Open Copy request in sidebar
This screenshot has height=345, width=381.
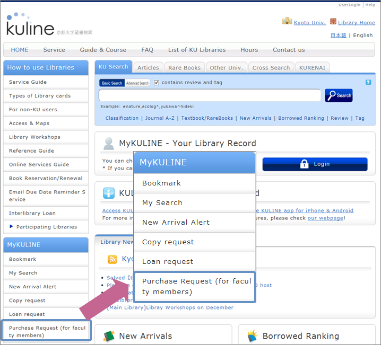46,300
